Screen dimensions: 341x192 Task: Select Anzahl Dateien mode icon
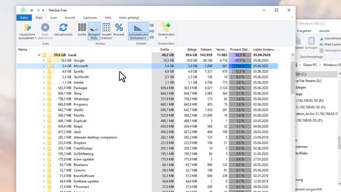[x=107, y=28]
